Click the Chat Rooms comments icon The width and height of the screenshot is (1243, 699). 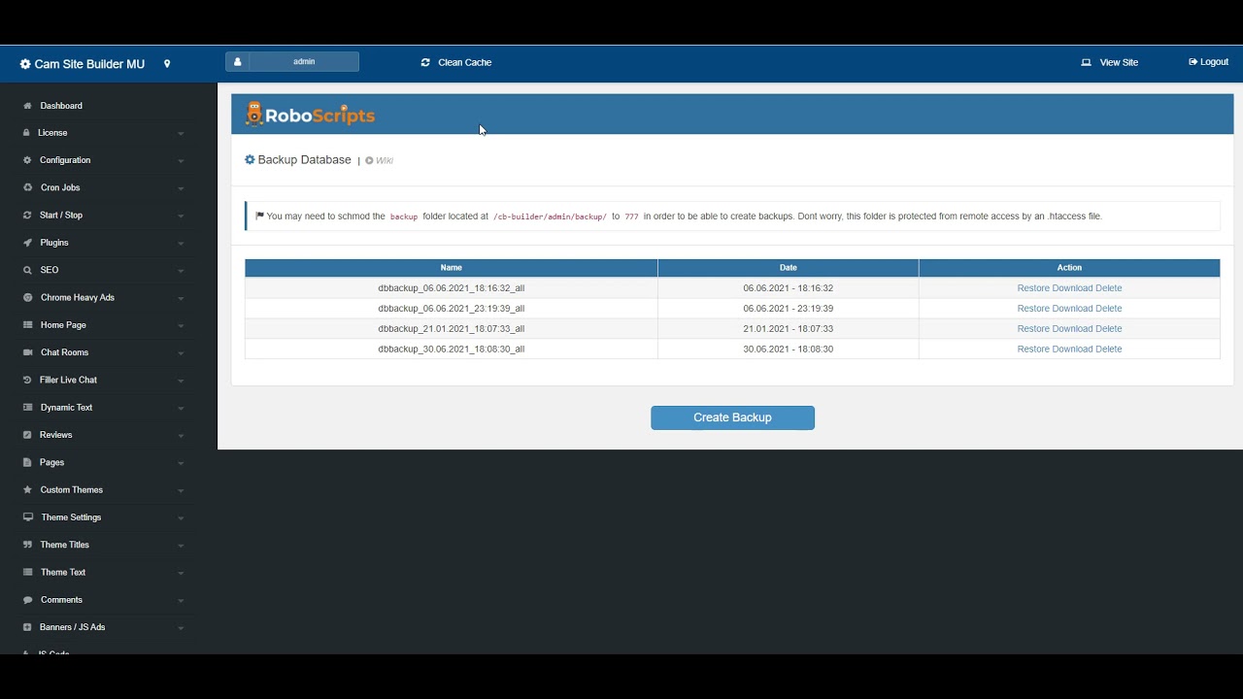(x=27, y=352)
